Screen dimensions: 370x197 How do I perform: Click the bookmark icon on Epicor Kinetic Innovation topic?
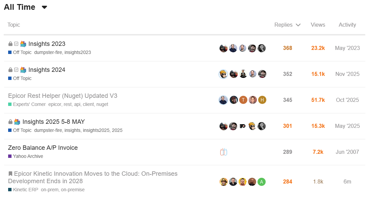coord(11,174)
